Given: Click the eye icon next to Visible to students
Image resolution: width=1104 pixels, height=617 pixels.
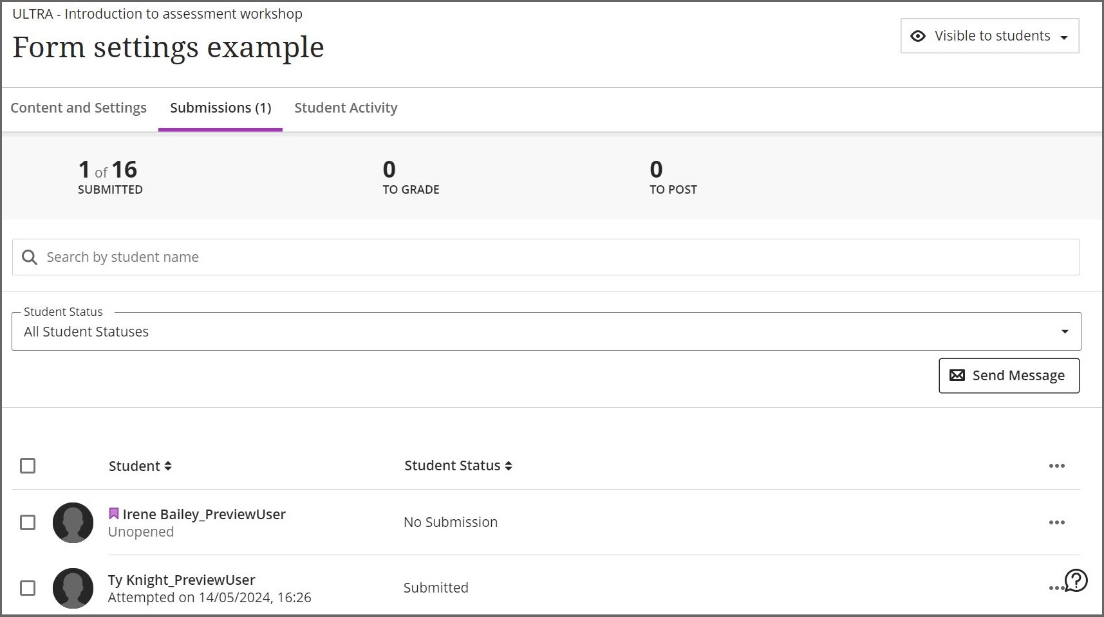Looking at the screenshot, I should pyautogui.click(x=919, y=36).
